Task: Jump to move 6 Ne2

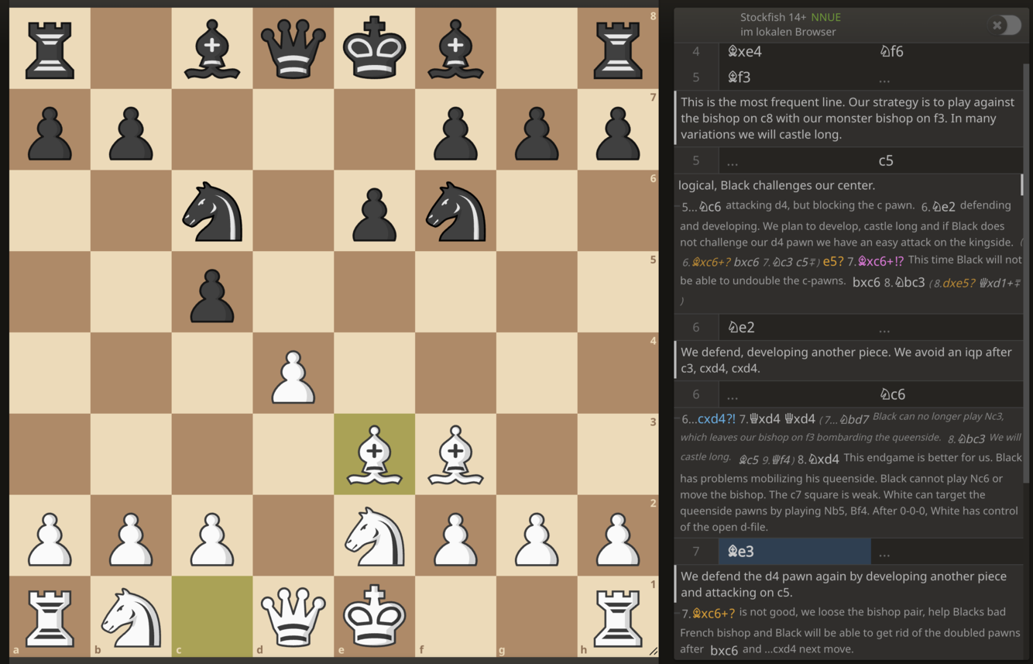Action: tap(794, 327)
